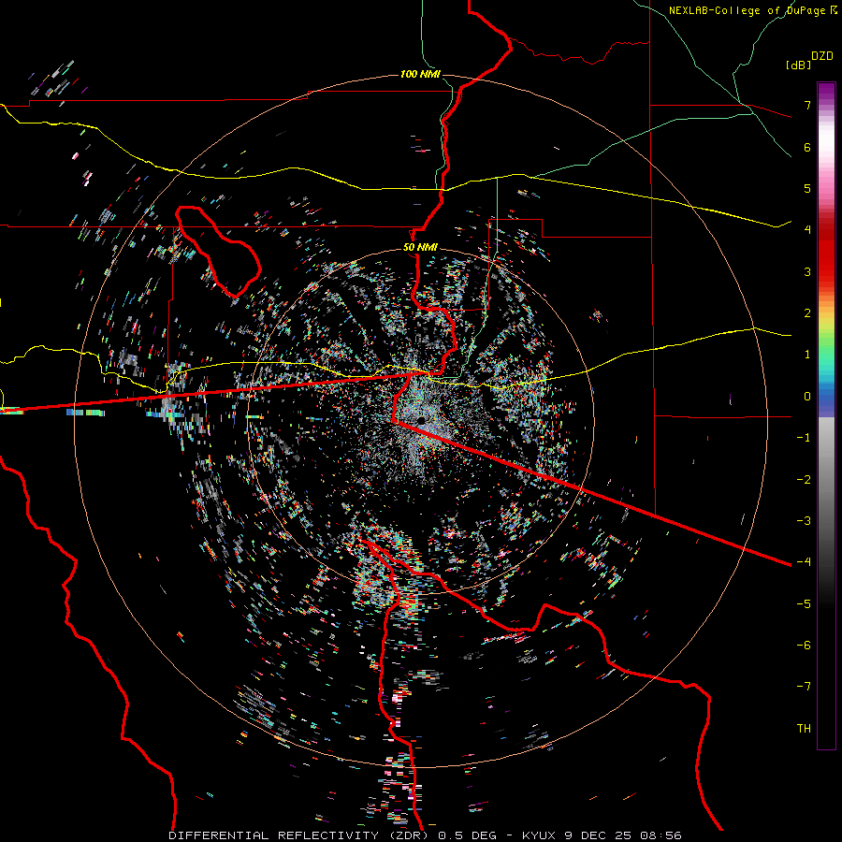Click the 50 NMI range ring label

(420, 248)
